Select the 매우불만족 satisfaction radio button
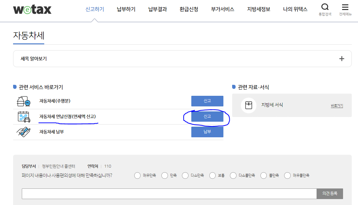Screen dimensions: 358x205 (x=287, y=175)
